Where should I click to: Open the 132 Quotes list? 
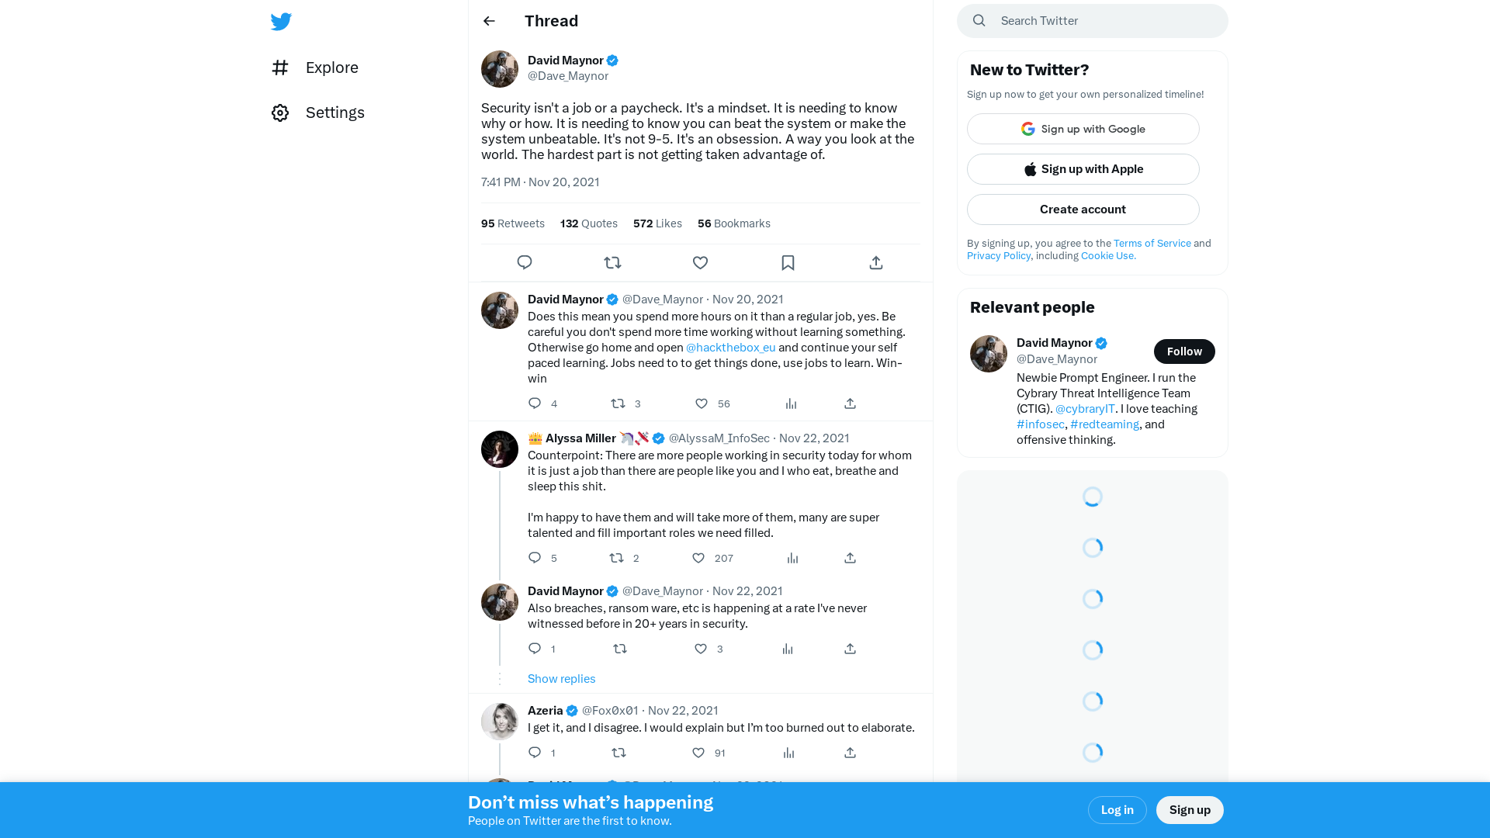pos(589,223)
